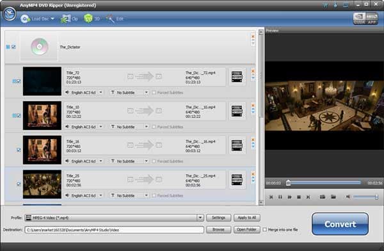
Task: Click the AMD APP acceleration icon
Action: pos(371,19)
